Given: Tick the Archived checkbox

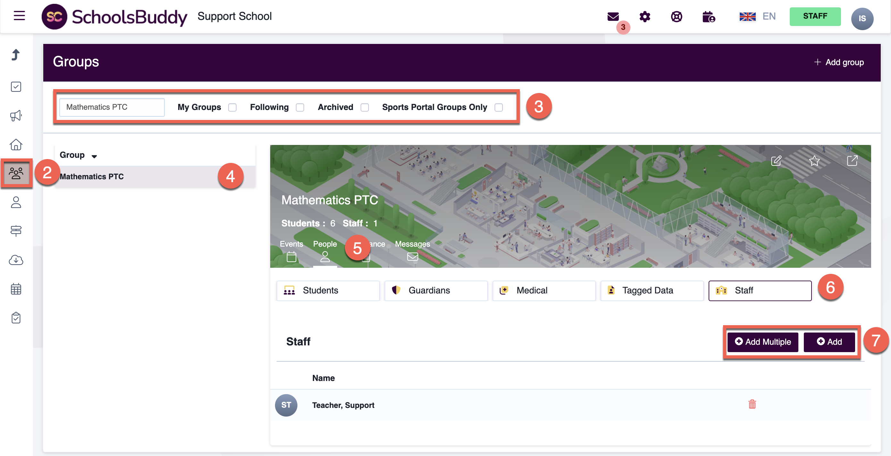Looking at the screenshot, I should pyautogui.click(x=364, y=108).
